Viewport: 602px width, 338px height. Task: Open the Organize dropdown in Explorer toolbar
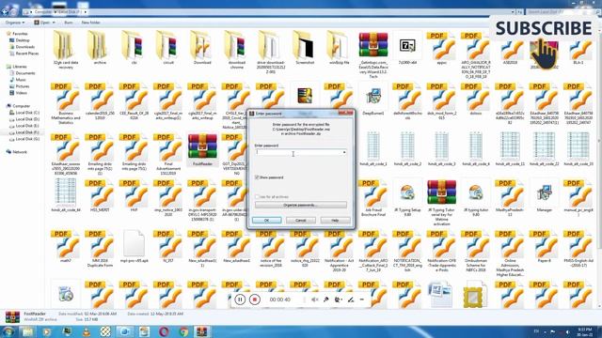point(15,23)
